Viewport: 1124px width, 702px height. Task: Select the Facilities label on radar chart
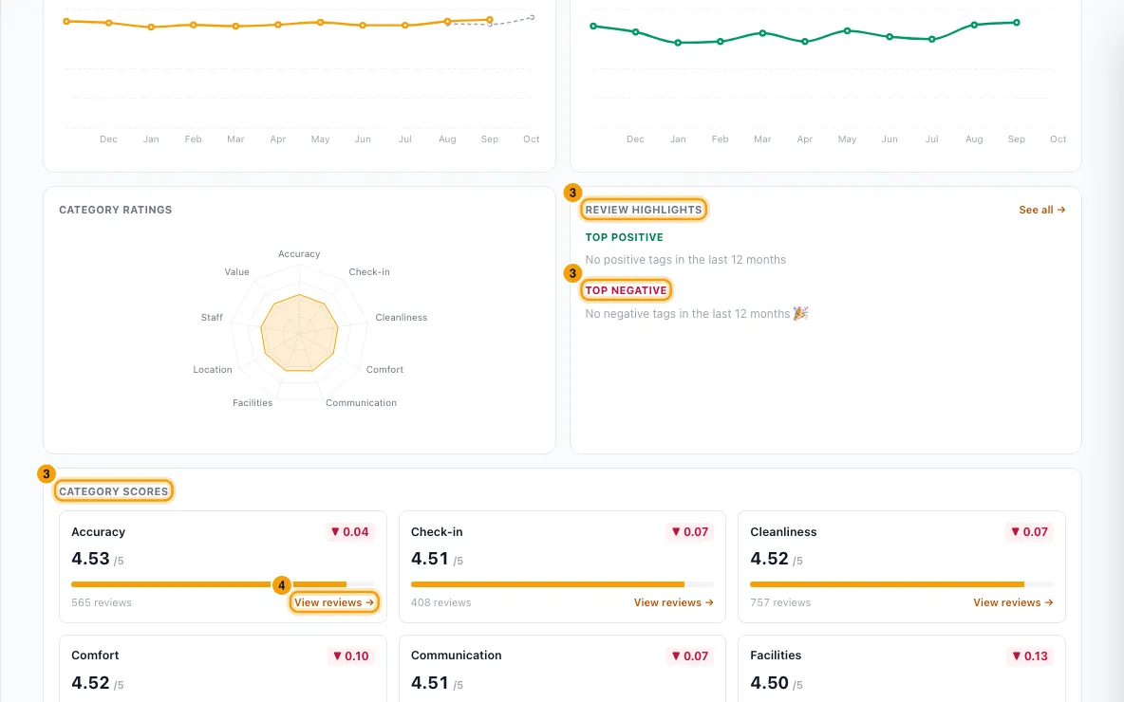coord(253,402)
